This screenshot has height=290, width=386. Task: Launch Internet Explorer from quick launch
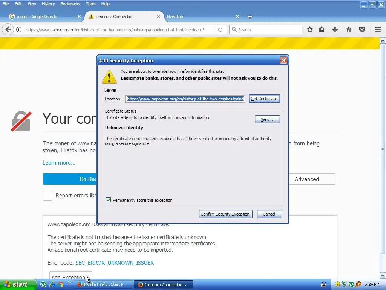pyautogui.click(x=52, y=284)
